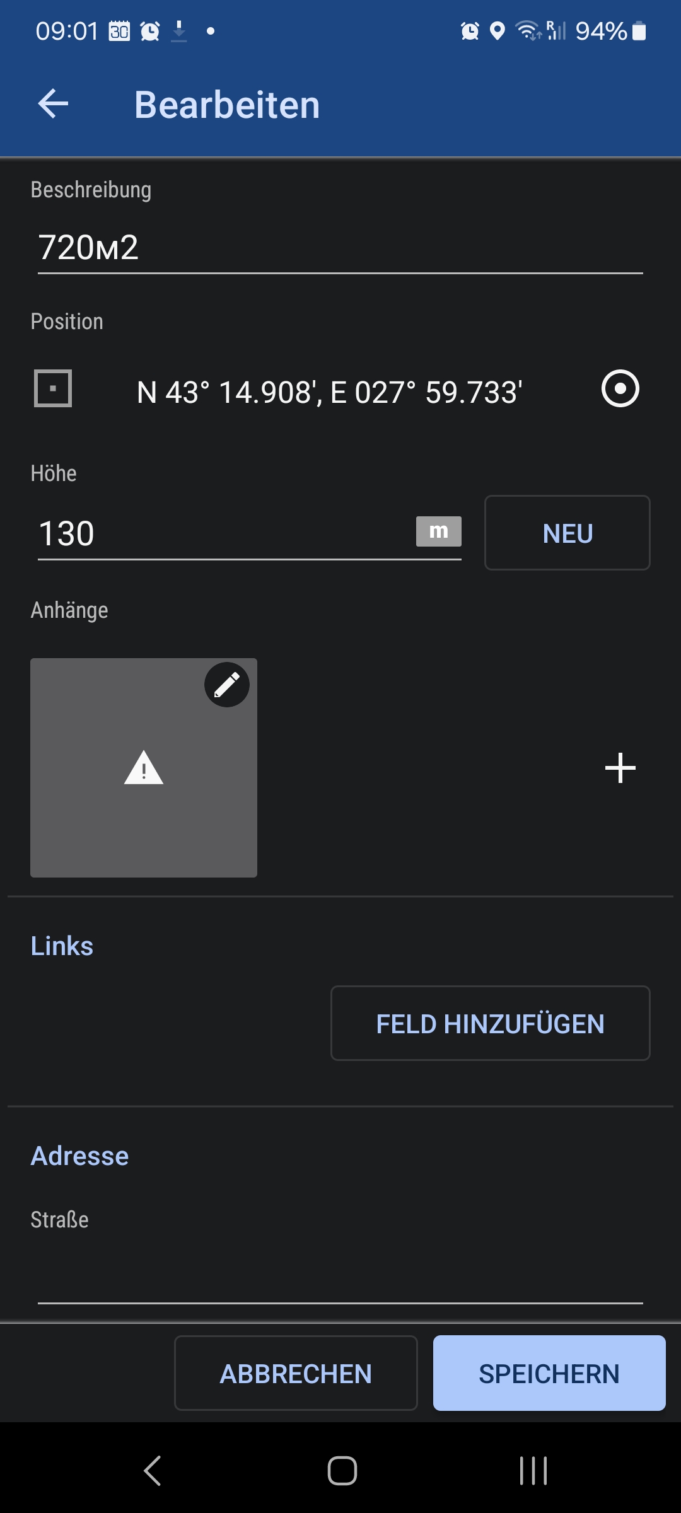Viewport: 681px width, 1513px height.
Task: Tap the position coordinates text
Action: coord(329,392)
